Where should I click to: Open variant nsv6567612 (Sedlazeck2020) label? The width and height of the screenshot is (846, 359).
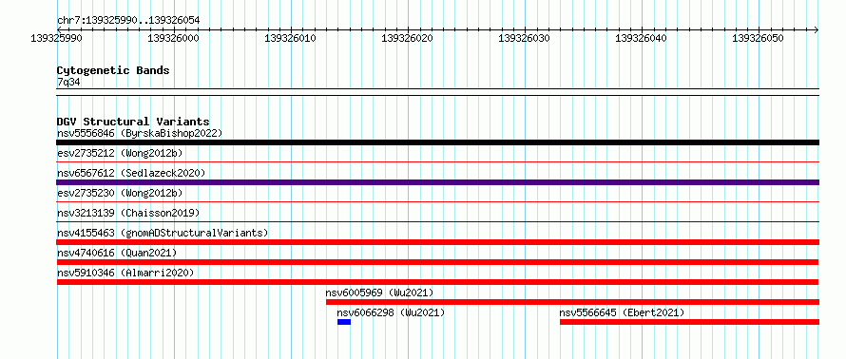[x=131, y=173]
